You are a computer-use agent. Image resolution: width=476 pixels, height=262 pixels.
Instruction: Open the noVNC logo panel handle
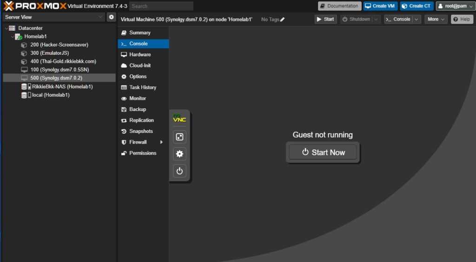(x=179, y=118)
